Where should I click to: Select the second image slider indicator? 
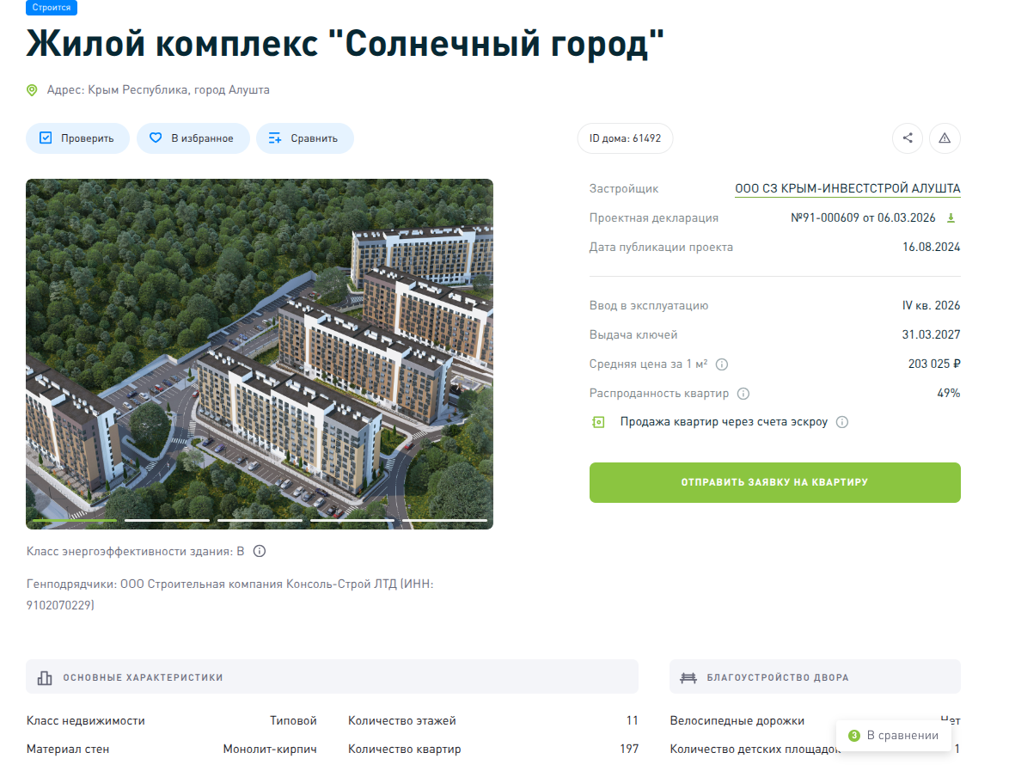tap(167, 520)
